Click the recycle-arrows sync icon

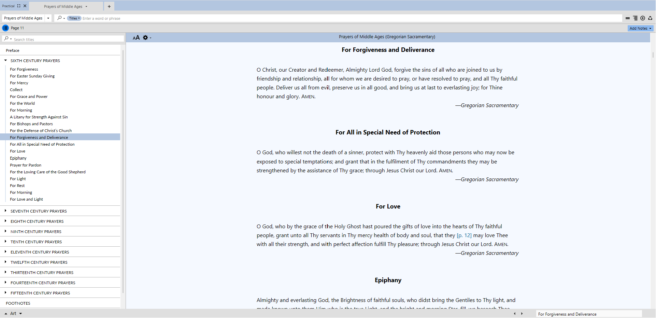pos(650,18)
